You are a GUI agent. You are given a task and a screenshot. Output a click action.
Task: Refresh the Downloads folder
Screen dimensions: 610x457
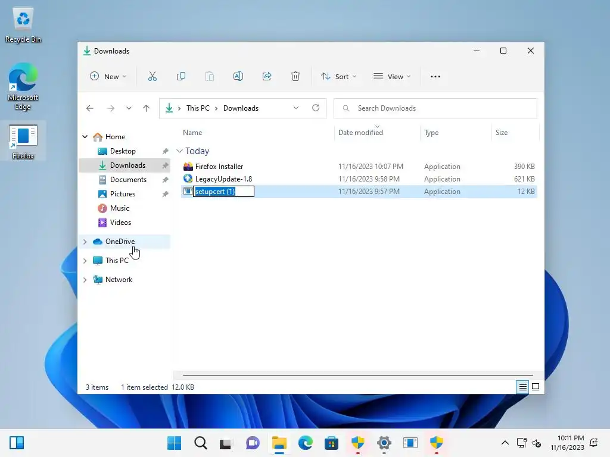pyautogui.click(x=316, y=108)
